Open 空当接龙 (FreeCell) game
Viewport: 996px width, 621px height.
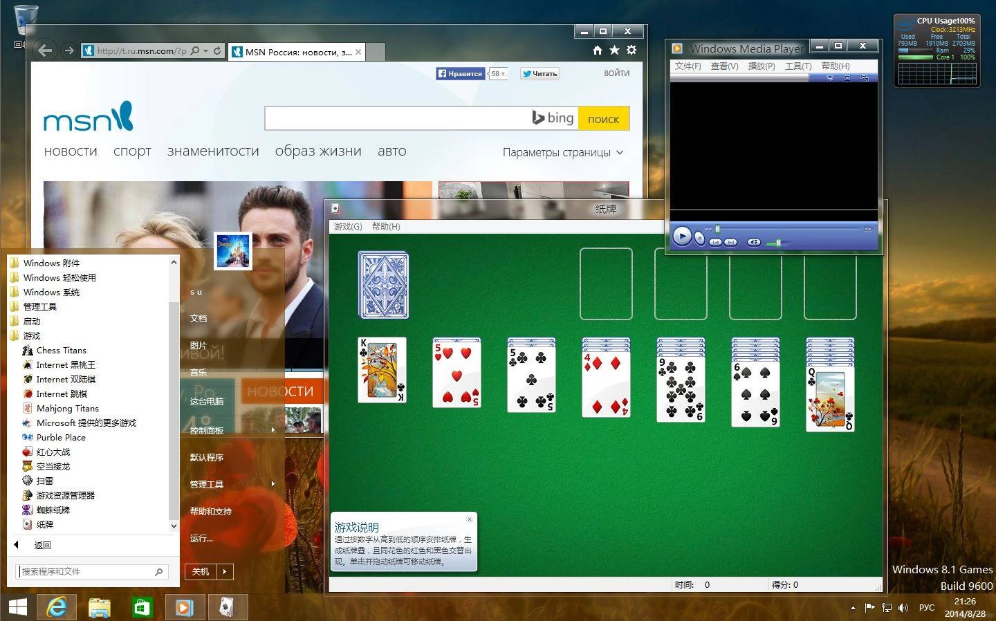tap(46, 467)
